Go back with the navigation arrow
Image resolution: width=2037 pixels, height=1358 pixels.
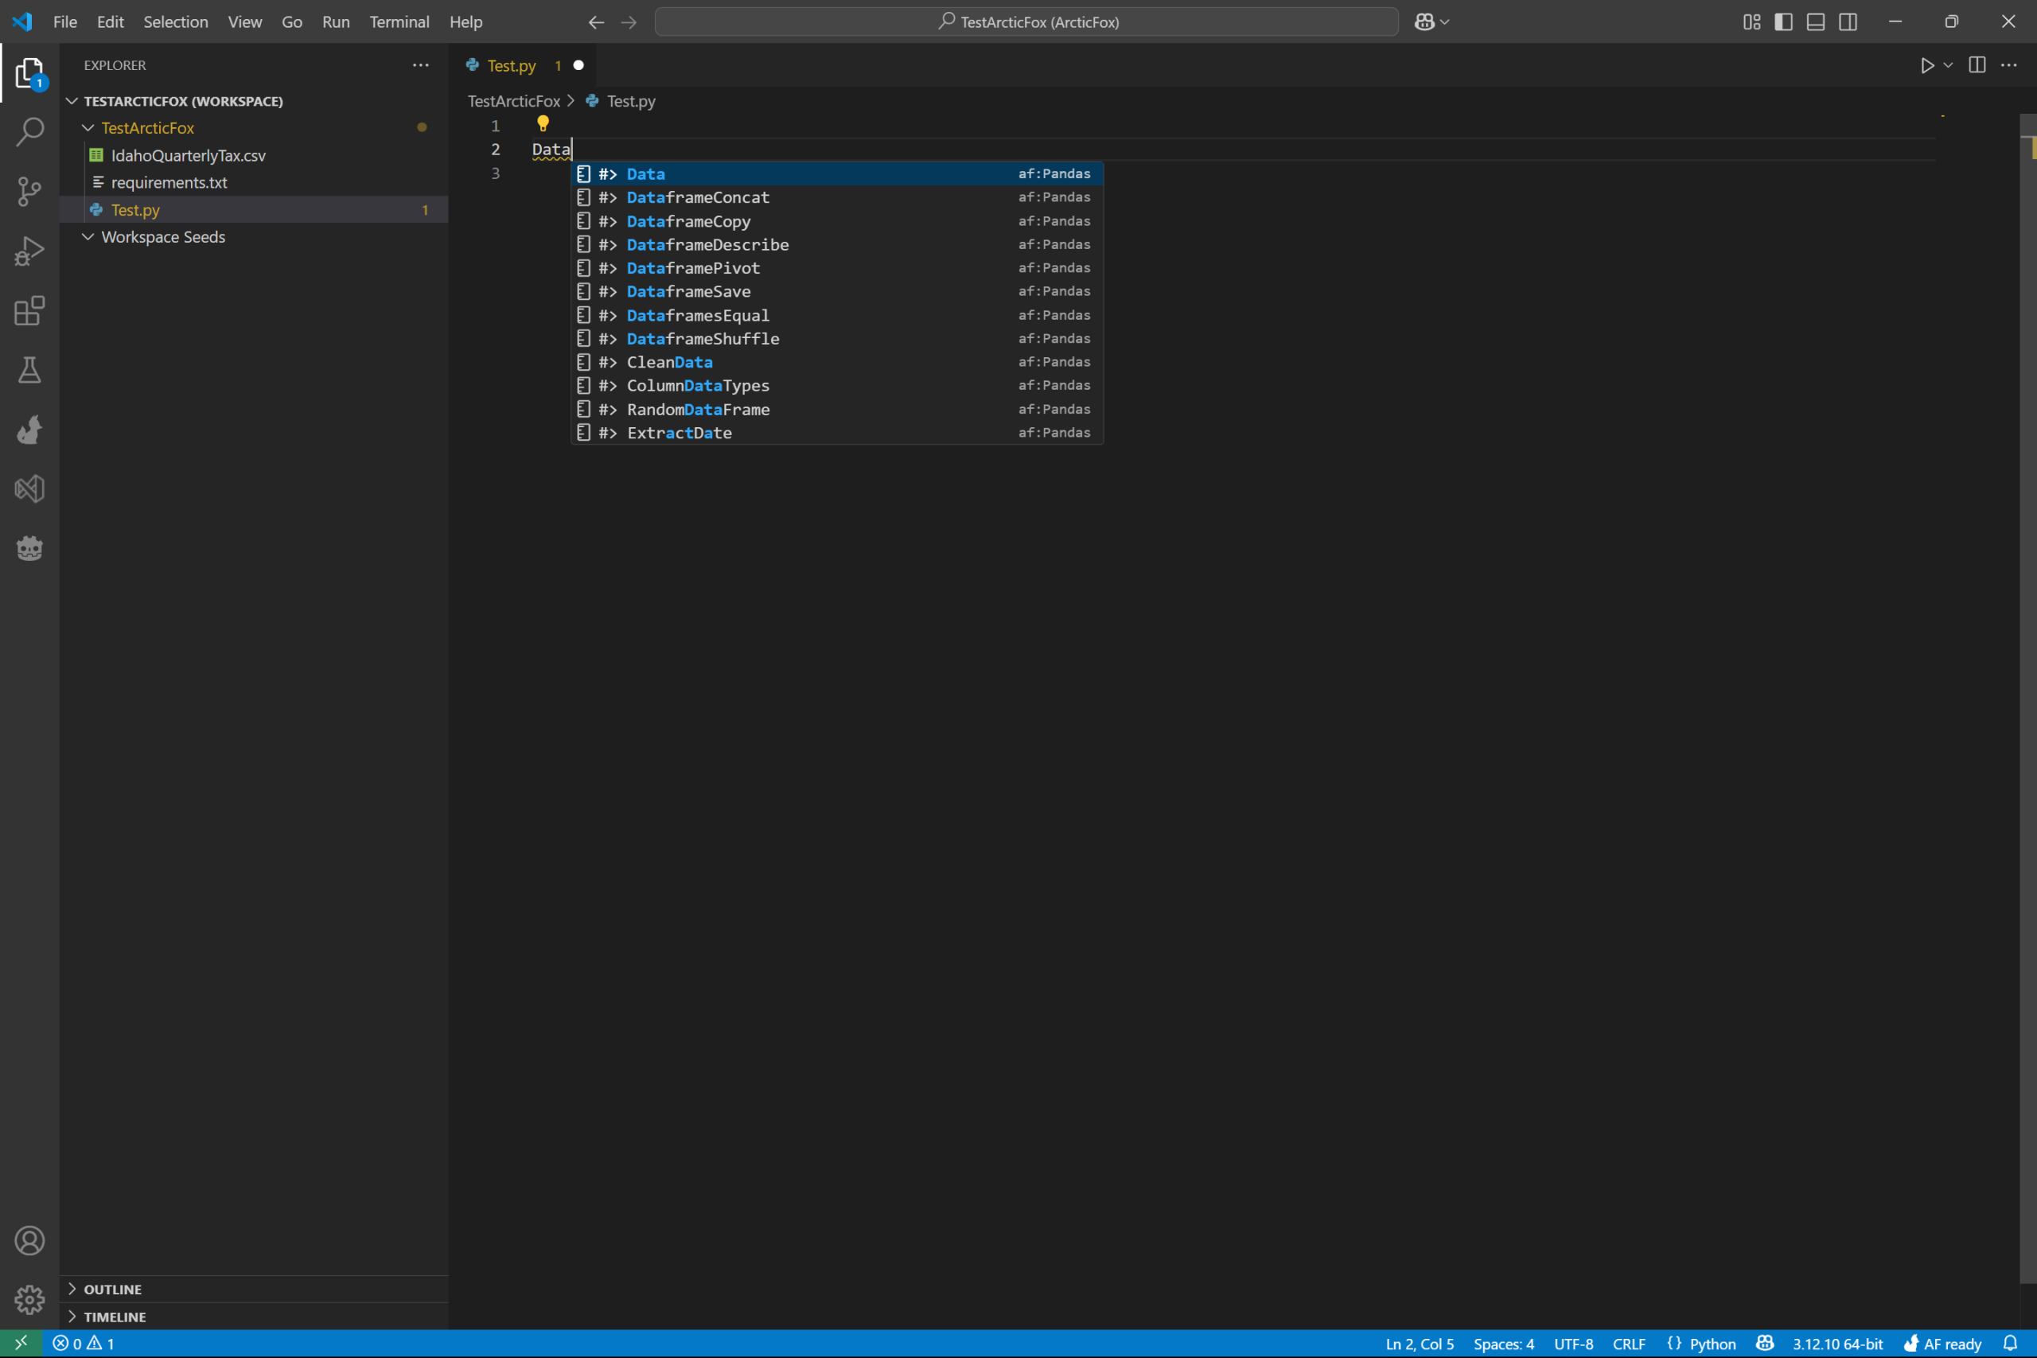coord(596,22)
